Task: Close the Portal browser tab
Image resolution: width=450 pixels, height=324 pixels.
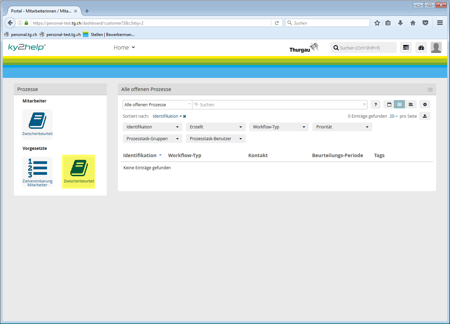Action: [76, 11]
